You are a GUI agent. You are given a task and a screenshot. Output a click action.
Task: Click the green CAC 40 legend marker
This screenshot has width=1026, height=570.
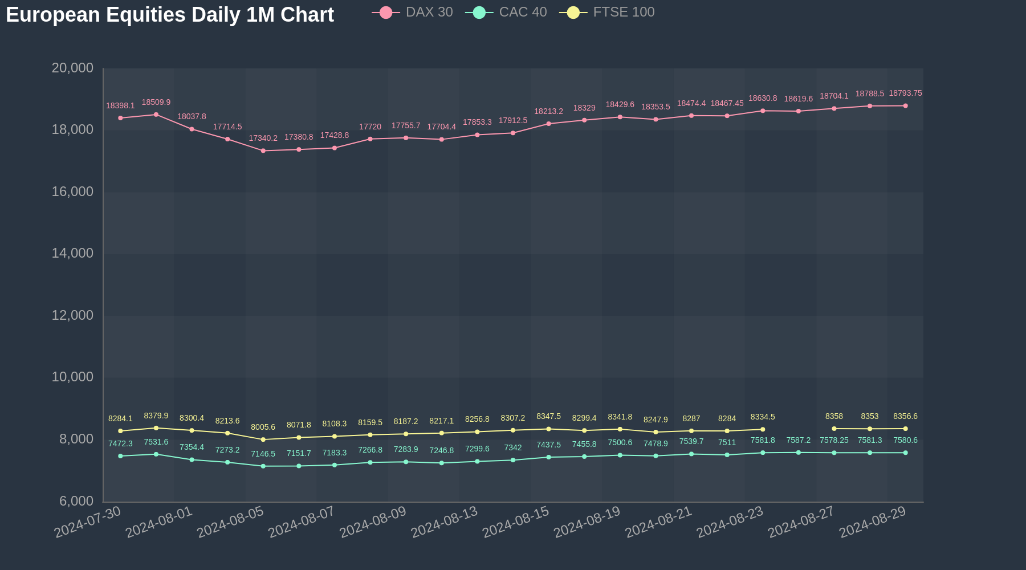pos(479,13)
